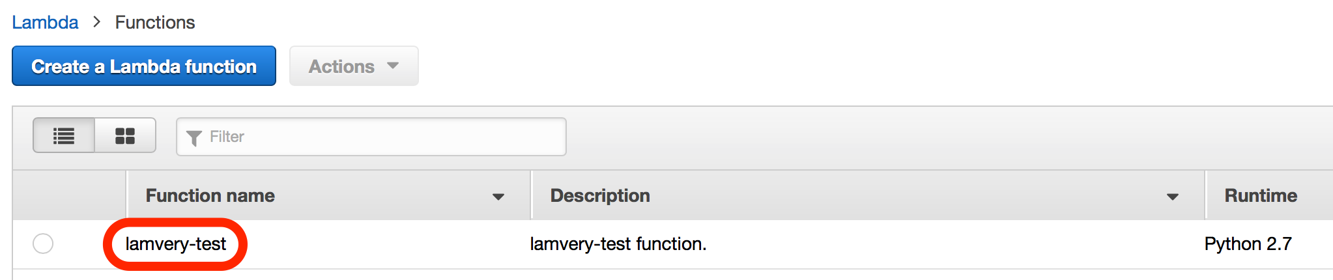Open the Actions dropdown menu
1333x280 pixels.
pos(353,66)
